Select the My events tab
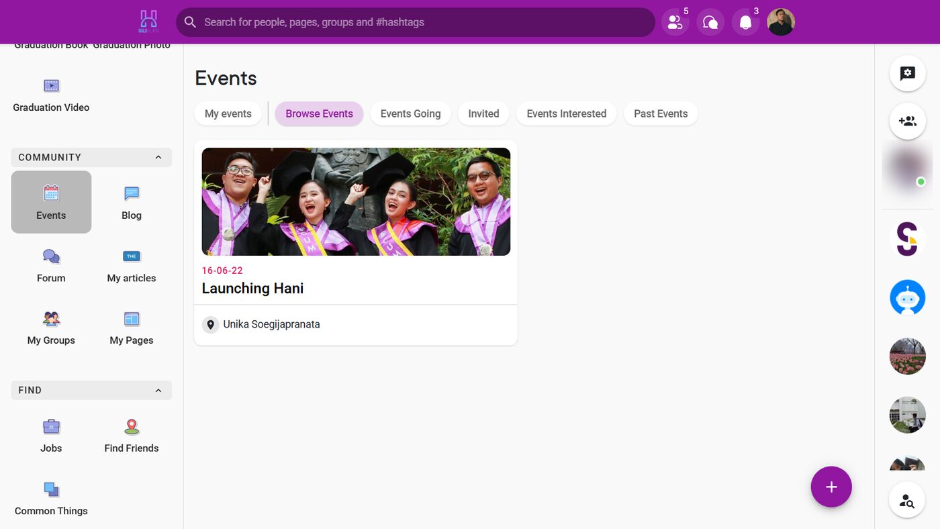940x529 pixels. [228, 113]
